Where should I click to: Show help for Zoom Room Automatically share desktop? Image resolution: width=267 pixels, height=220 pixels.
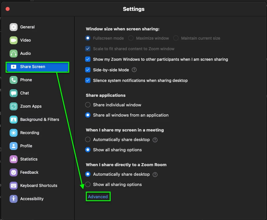(x=155, y=174)
